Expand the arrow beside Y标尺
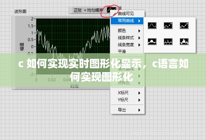This screenshot has height=140, width=206. pyautogui.click(x=139, y=100)
